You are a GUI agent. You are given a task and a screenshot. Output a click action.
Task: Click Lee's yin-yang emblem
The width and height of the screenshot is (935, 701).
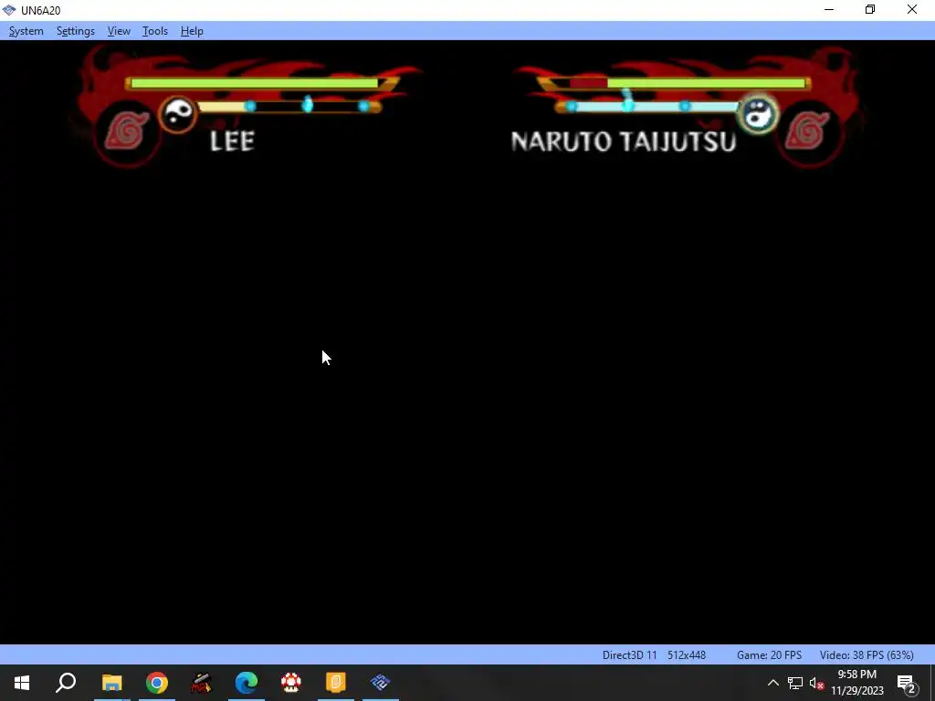point(178,114)
